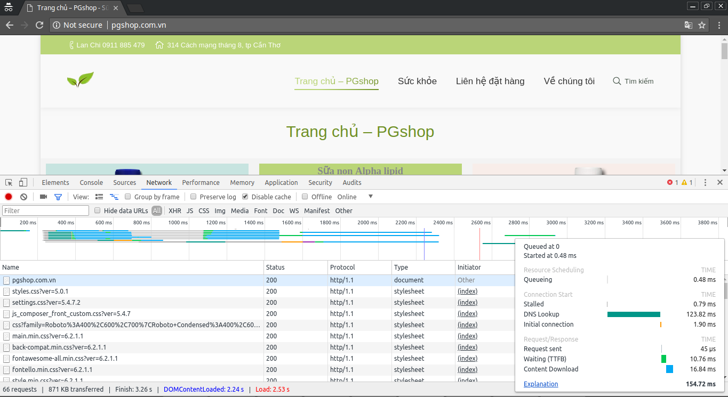Viewport: 728px width, 397px height.
Task: Clear the network log icon
Action: (x=23, y=197)
